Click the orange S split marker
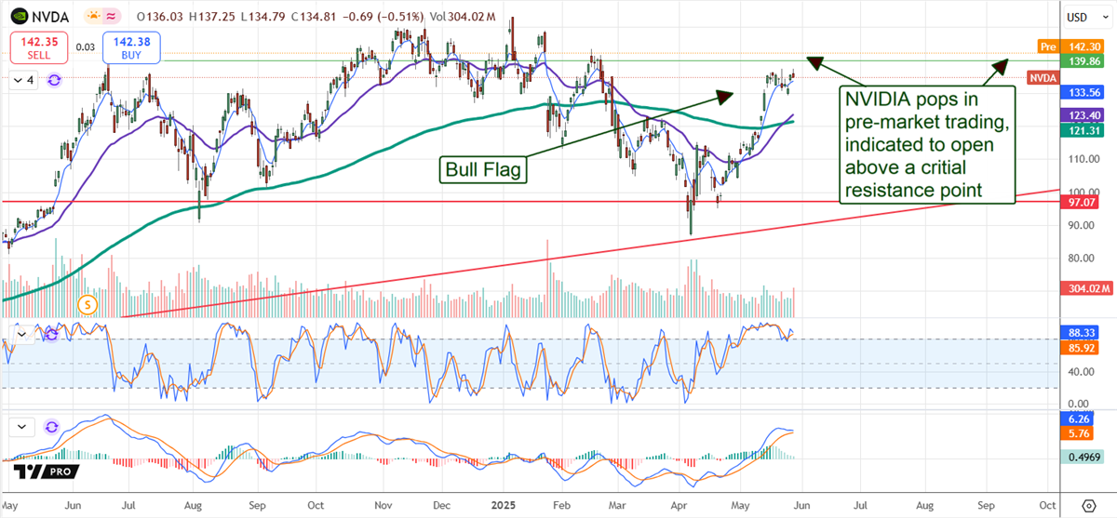The height and width of the screenshot is (518, 1117). (x=87, y=303)
